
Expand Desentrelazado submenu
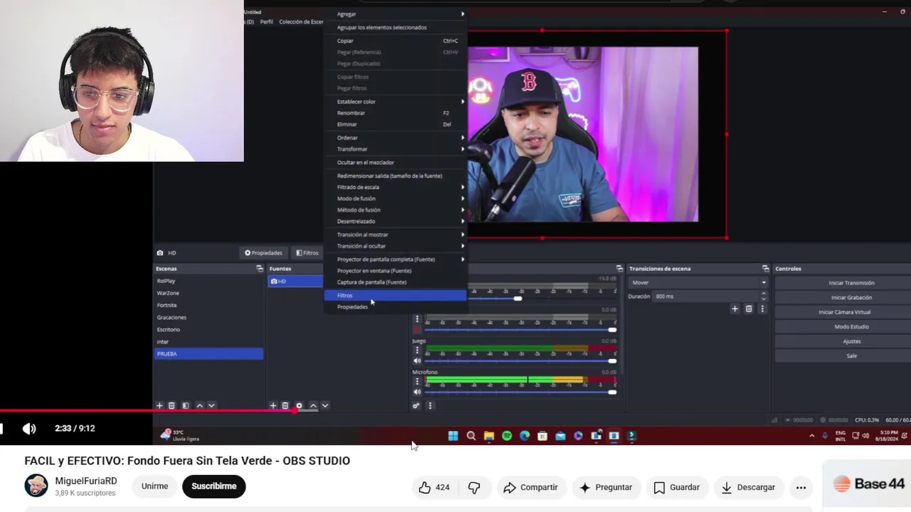[395, 221]
